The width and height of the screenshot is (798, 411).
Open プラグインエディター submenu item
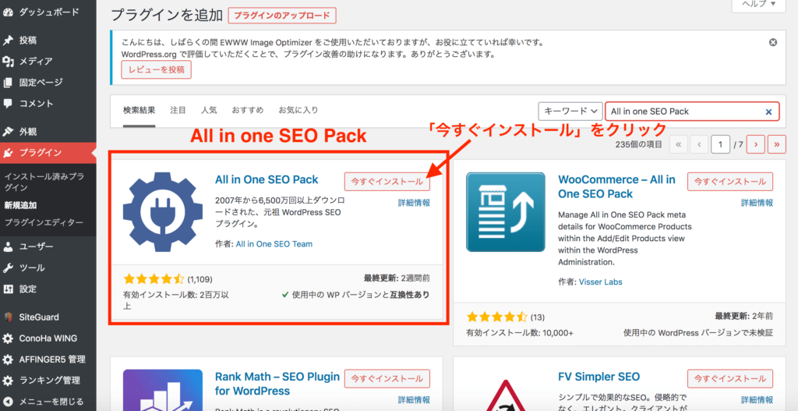(x=44, y=222)
